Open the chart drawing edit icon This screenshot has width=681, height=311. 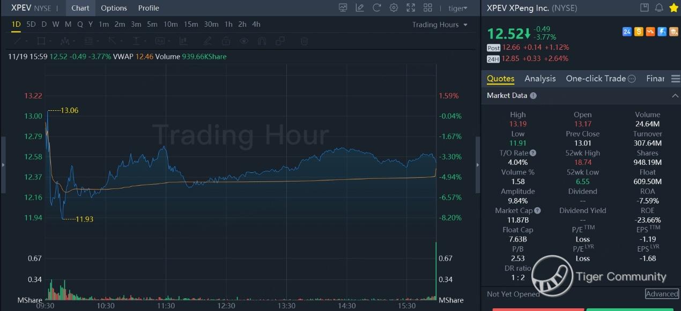point(360,8)
